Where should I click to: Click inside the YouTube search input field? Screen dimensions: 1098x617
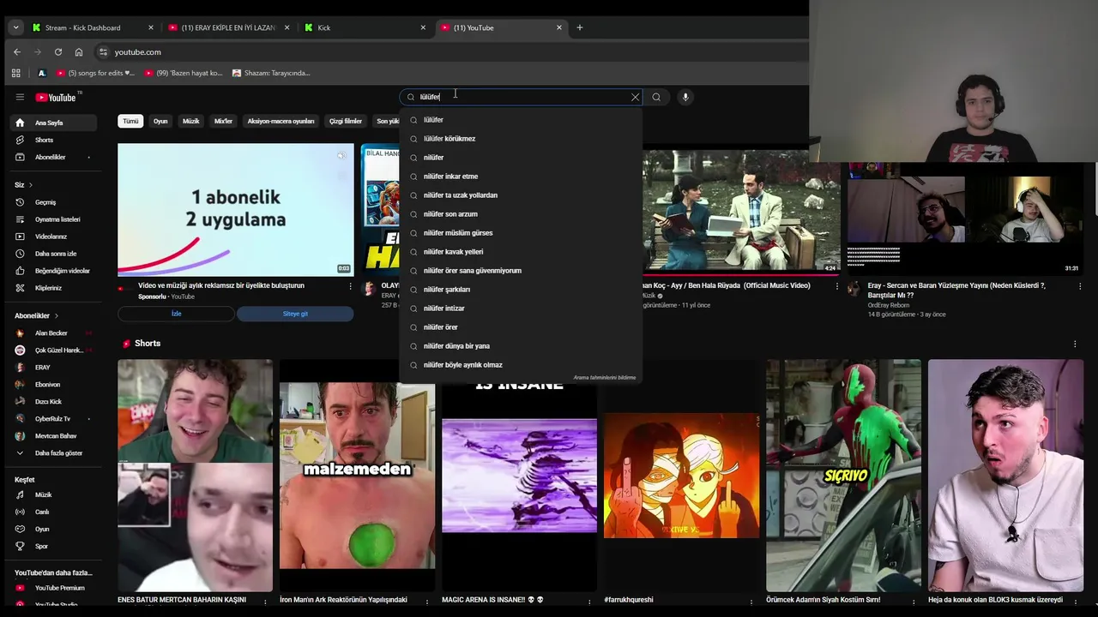[x=522, y=97]
